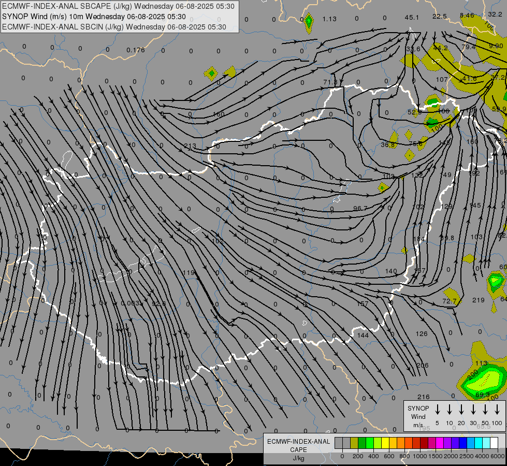Click the map value 149
The image size is (507, 466).
pyautogui.click(x=446, y=175)
